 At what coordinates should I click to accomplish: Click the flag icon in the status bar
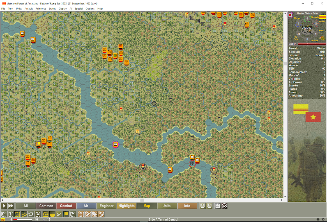point(3,220)
